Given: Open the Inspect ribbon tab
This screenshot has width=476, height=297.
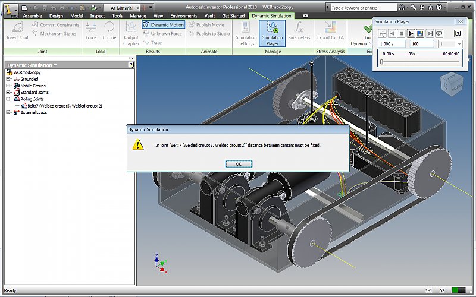Looking at the screenshot, I should (x=97, y=16).
